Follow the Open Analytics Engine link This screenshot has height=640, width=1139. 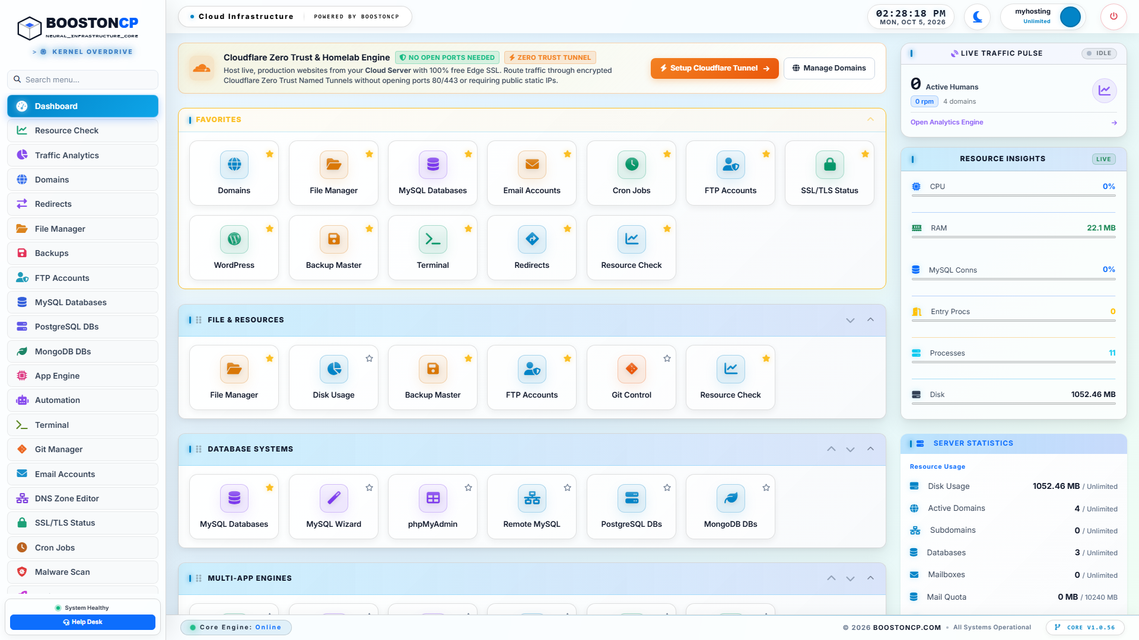[x=946, y=122]
